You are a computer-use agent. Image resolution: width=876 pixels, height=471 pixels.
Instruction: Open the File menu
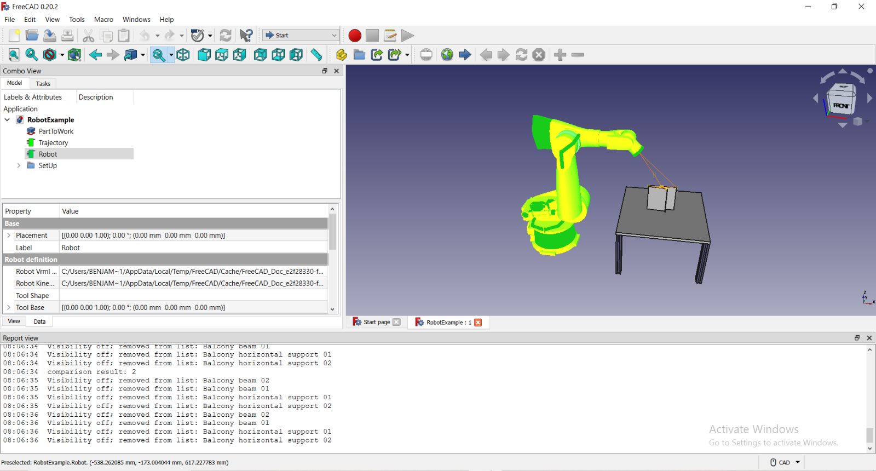point(10,20)
